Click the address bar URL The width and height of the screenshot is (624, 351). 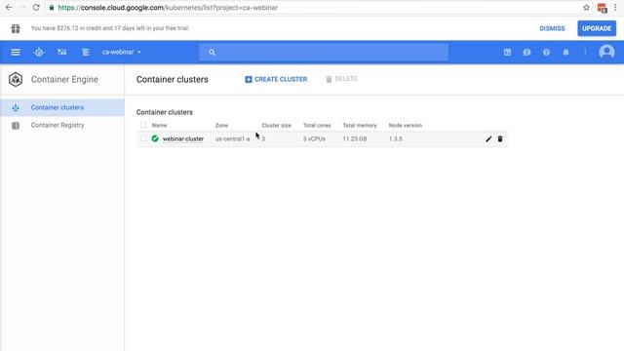tap(168, 8)
